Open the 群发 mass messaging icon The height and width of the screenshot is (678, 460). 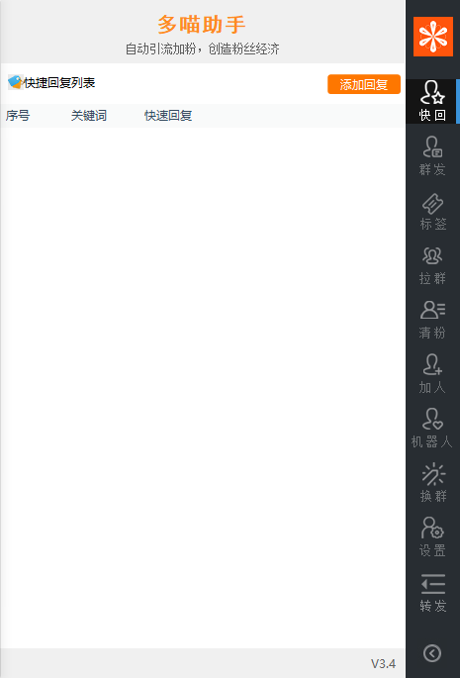point(432,155)
